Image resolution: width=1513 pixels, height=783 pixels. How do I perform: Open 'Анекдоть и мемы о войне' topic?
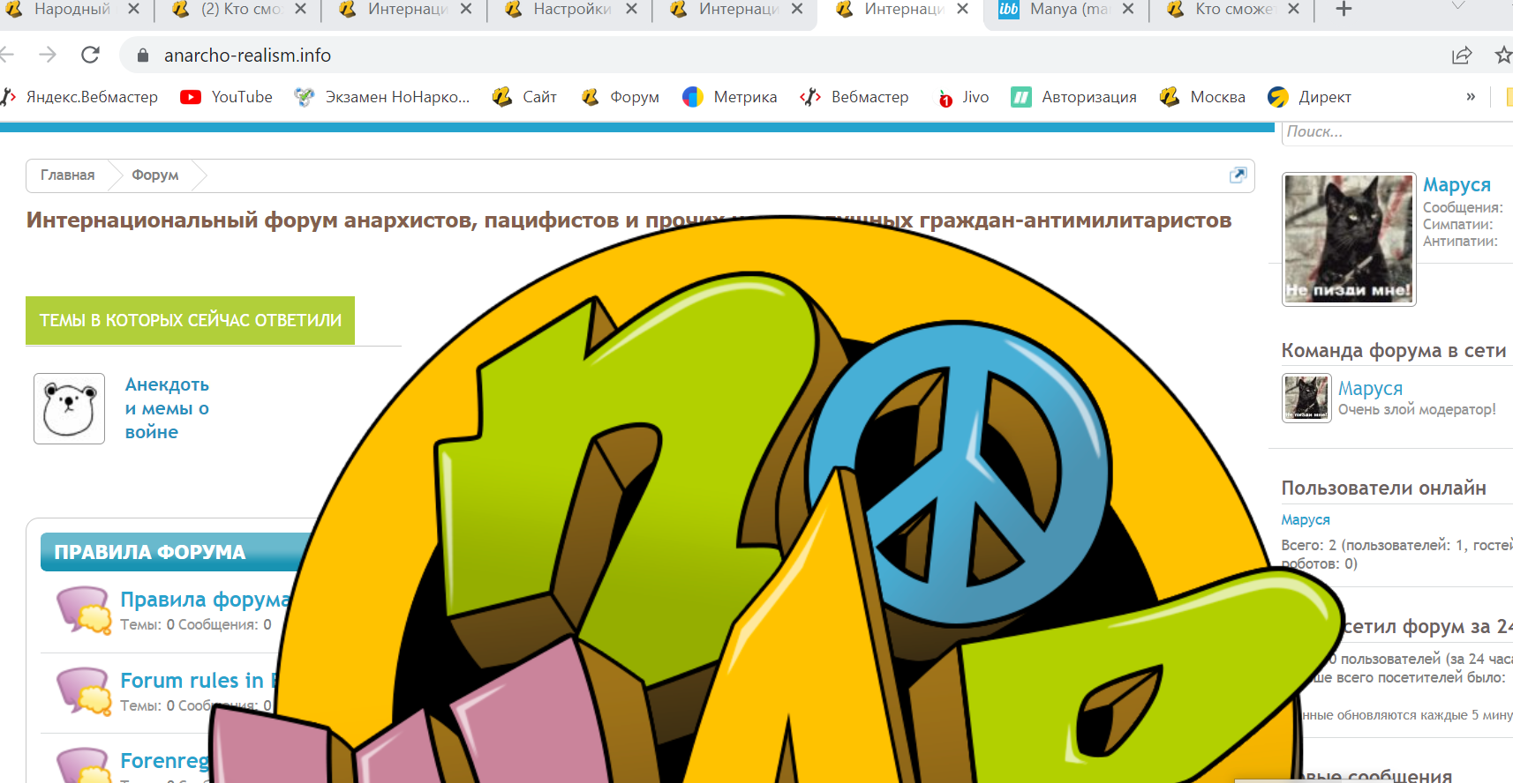click(x=167, y=408)
